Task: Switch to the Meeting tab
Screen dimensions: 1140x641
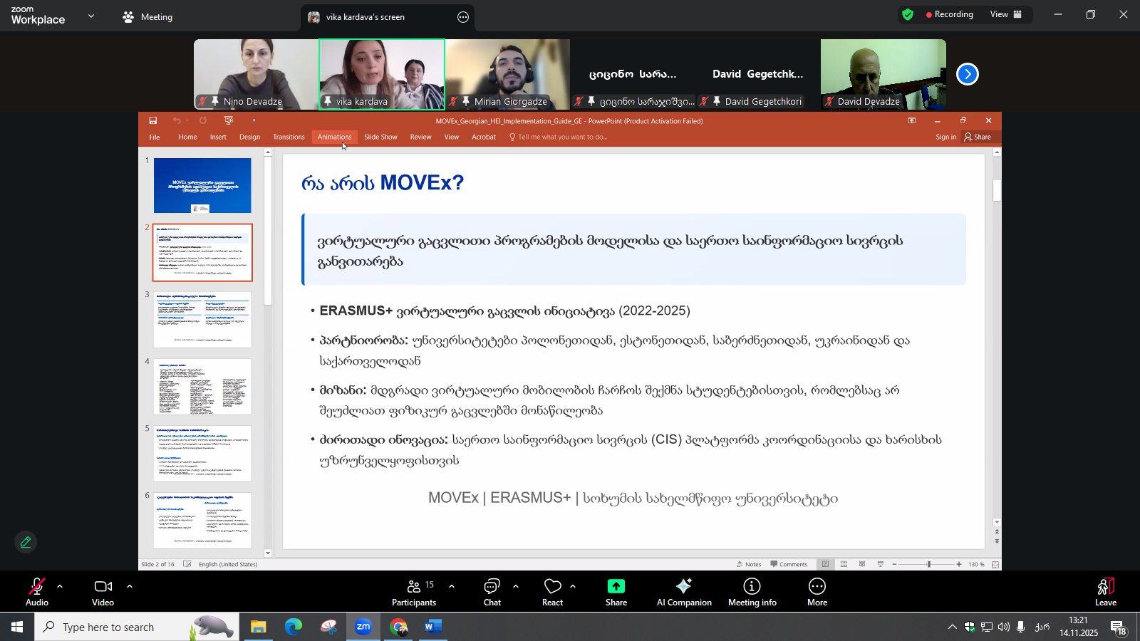Action: click(148, 17)
